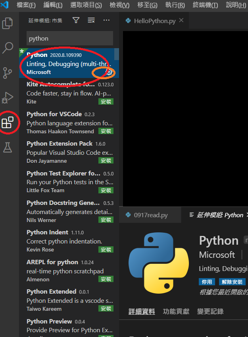
Task: Open the Test flask view
Action: click(x=8, y=148)
